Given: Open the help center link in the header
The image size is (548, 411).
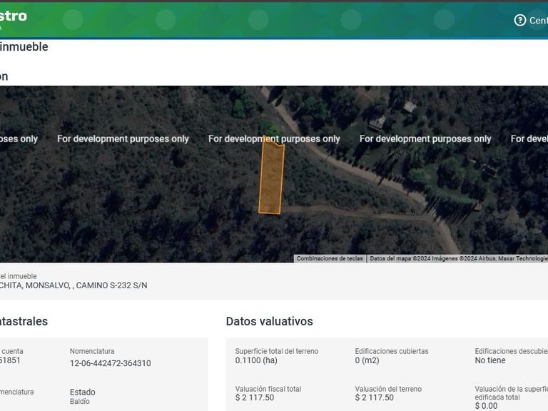Looking at the screenshot, I should pyautogui.click(x=538, y=20).
